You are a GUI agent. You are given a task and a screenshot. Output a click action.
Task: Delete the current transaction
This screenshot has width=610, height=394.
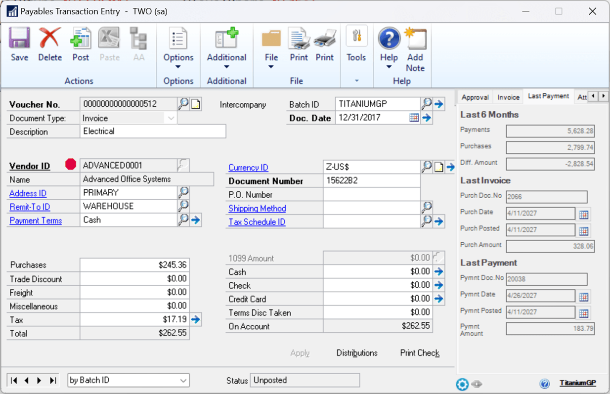pyautogui.click(x=49, y=44)
